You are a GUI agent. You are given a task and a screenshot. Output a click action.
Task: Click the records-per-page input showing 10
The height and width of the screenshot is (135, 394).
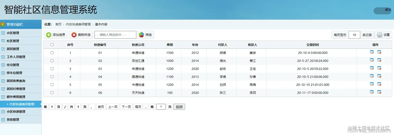pos(354,35)
